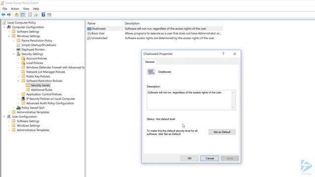315x177 pixels.
Task: Click the Disallowed list item icon
Action: tap(89, 29)
